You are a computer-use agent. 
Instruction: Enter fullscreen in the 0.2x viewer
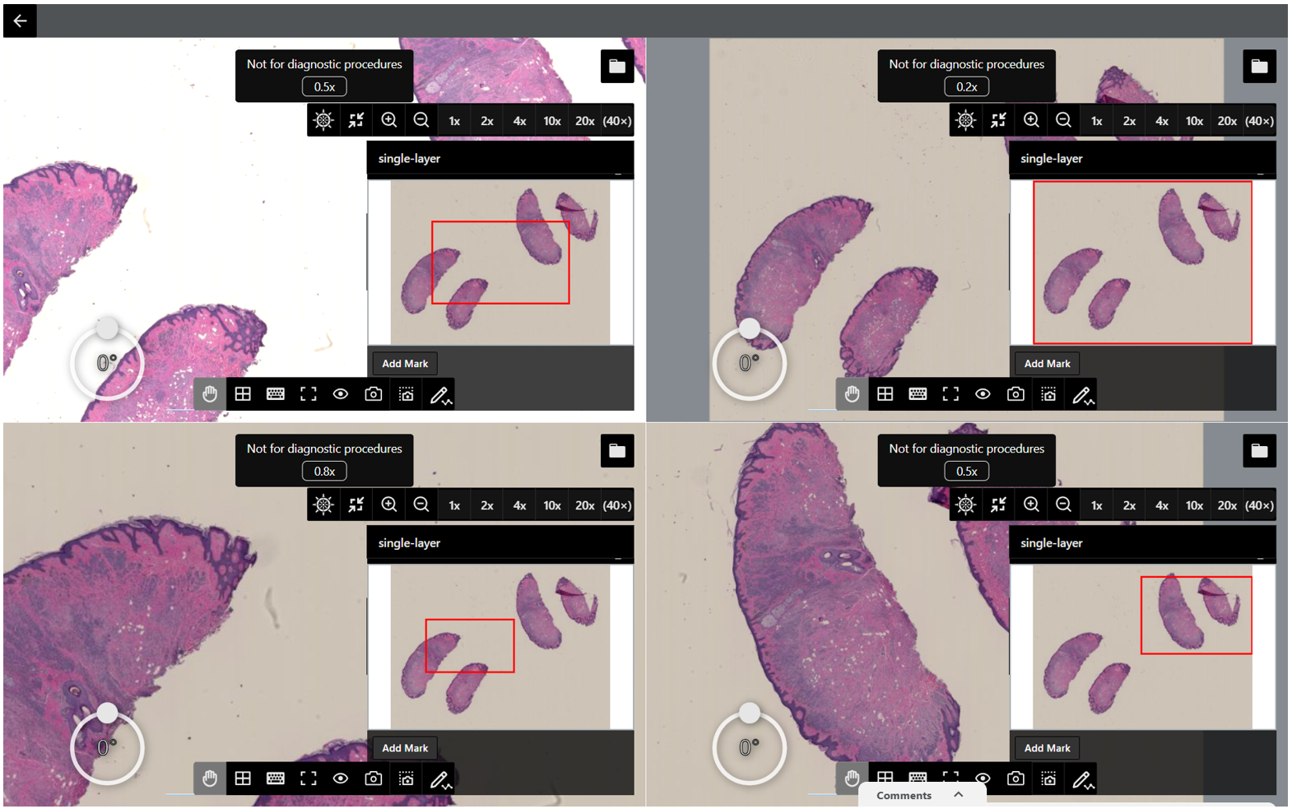950,394
